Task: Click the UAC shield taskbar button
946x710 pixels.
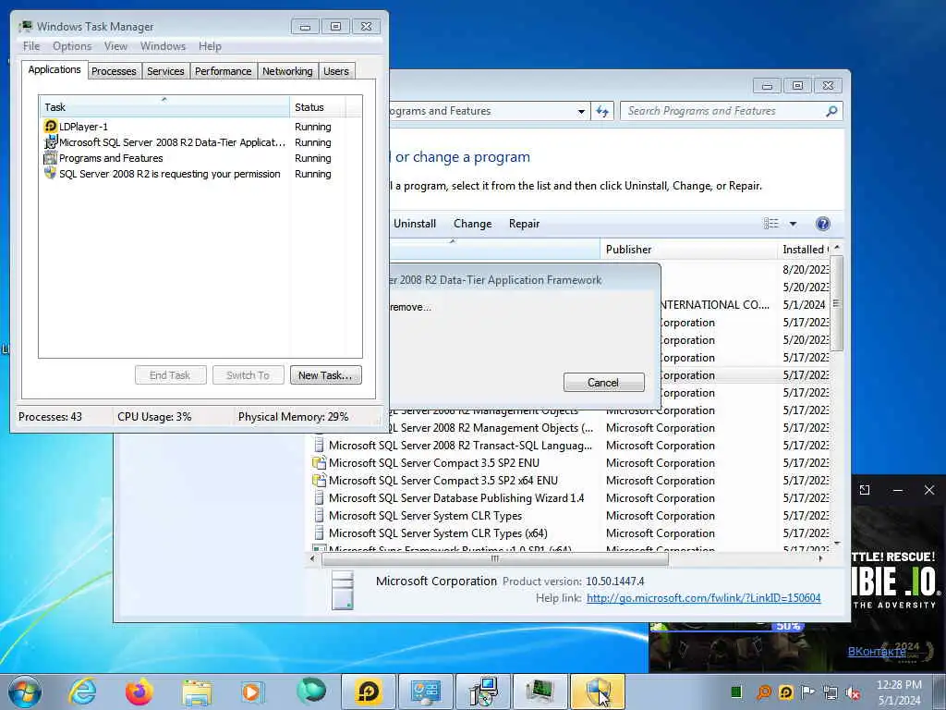Action: (598, 692)
